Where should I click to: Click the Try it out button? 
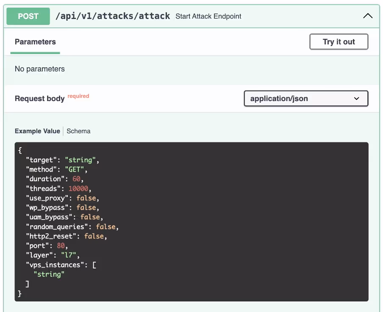(339, 42)
